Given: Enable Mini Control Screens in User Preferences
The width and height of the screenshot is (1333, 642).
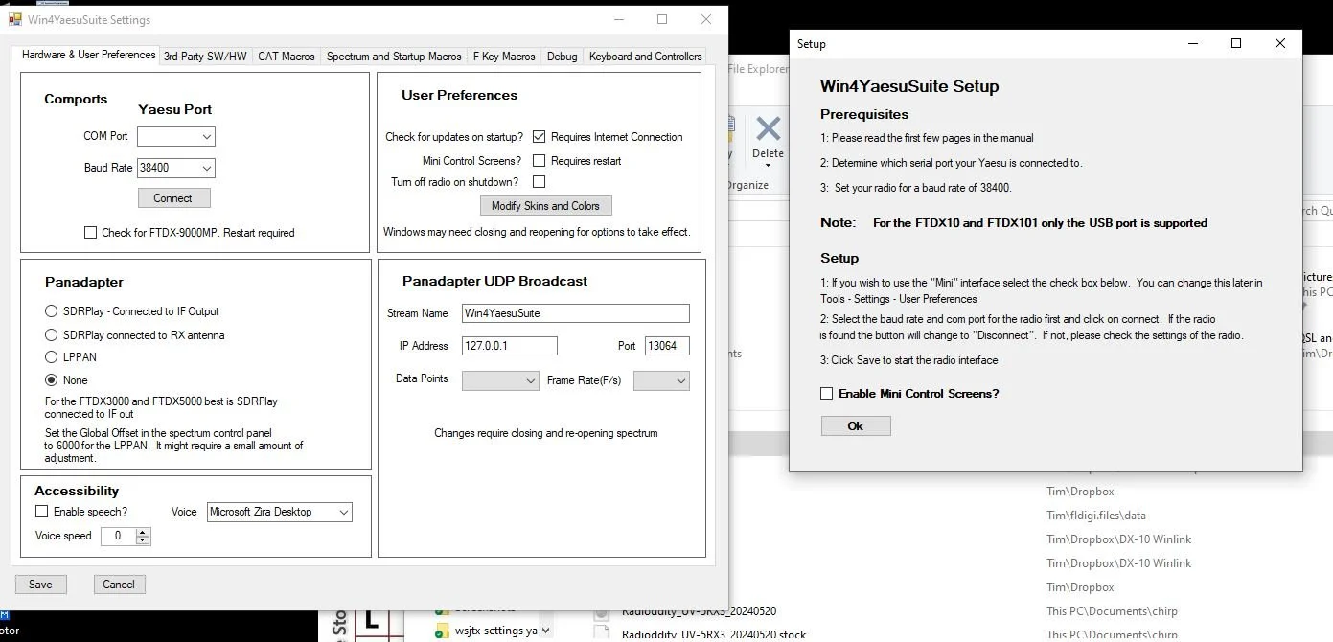Looking at the screenshot, I should (539, 161).
